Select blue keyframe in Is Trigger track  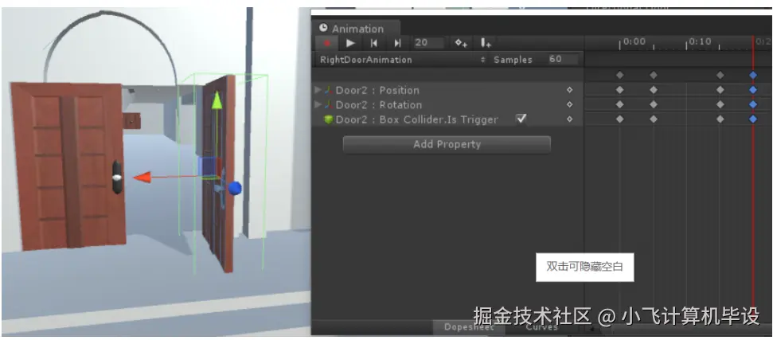(753, 119)
